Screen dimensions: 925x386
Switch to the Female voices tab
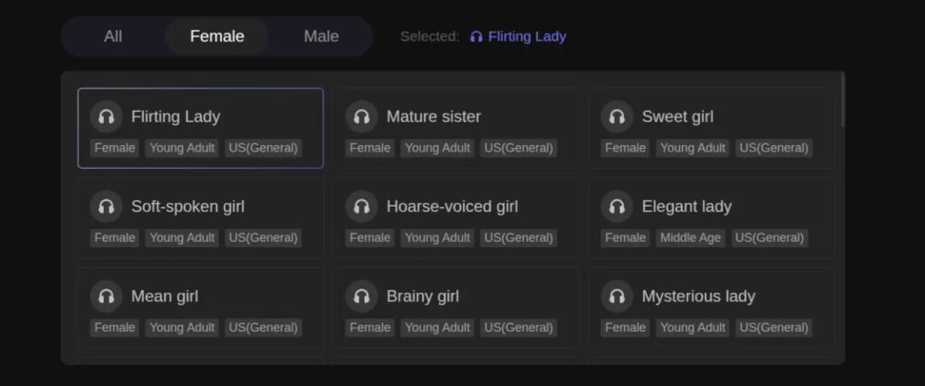pos(217,37)
